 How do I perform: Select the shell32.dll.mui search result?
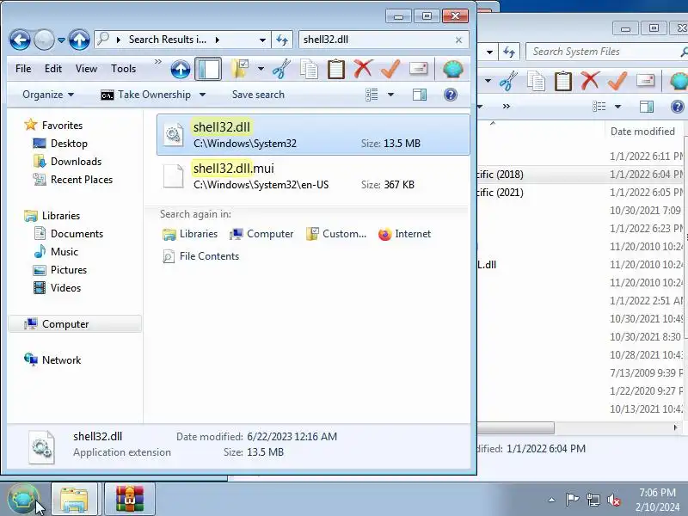pyautogui.click(x=313, y=176)
